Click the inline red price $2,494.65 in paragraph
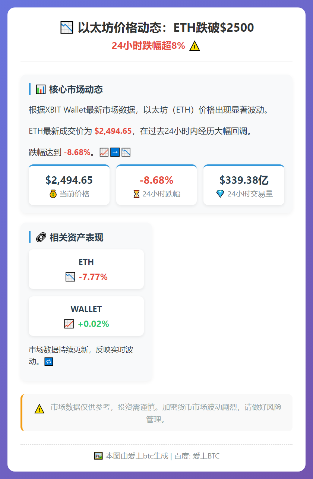Screen dimensions: 313x479 tap(113, 131)
